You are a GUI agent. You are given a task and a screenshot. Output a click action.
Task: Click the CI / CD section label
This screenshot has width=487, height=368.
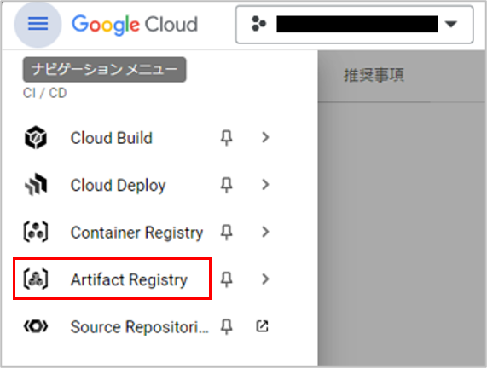[44, 93]
